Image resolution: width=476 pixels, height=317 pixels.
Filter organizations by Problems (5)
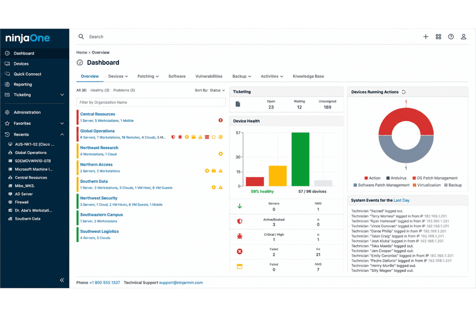pos(124,90)
